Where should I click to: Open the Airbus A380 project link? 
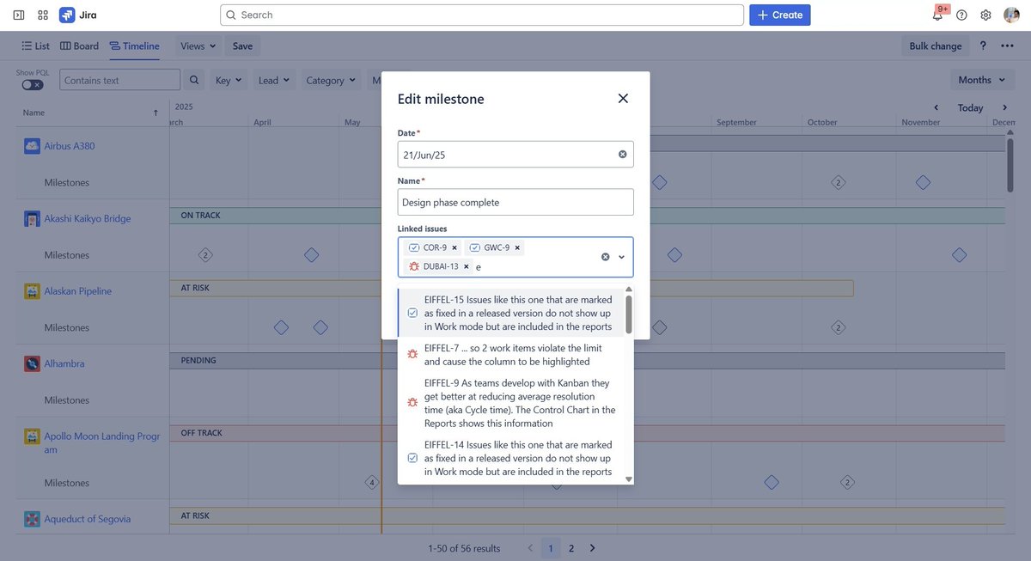pos(70,146)
